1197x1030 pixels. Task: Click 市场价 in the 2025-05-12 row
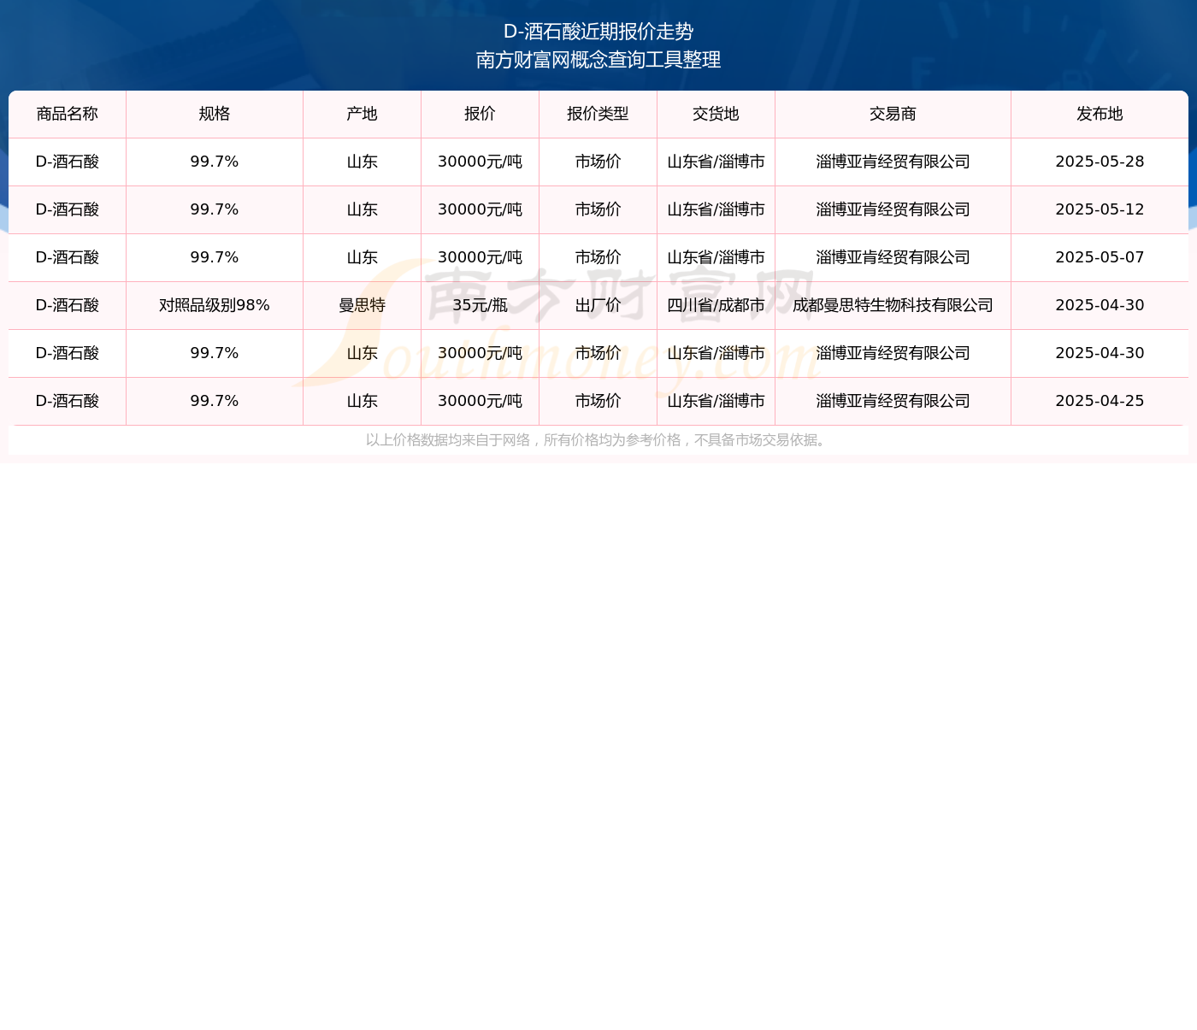click(x=598, y=209)
